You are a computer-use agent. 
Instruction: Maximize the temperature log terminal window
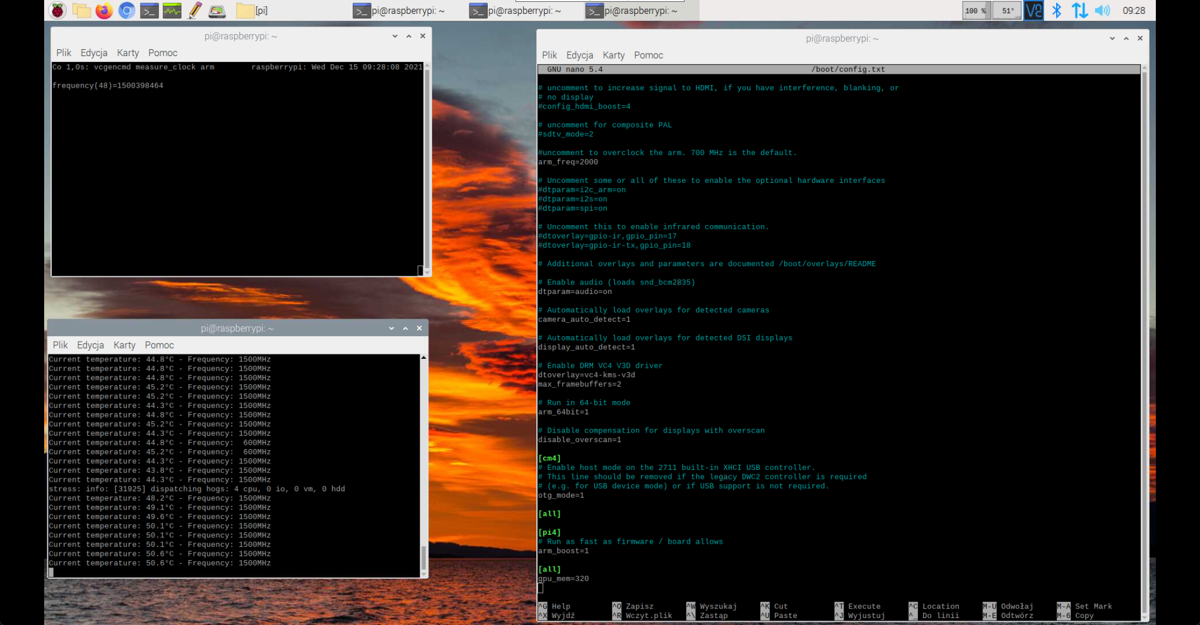point(406,328)
